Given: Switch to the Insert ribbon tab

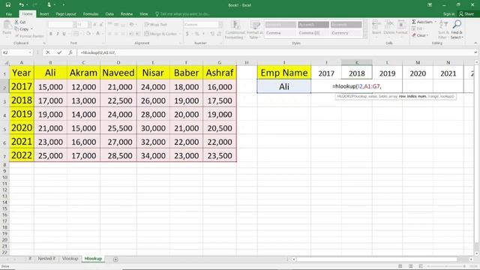Looking at the screenshot, I should [x=44, y=14].
